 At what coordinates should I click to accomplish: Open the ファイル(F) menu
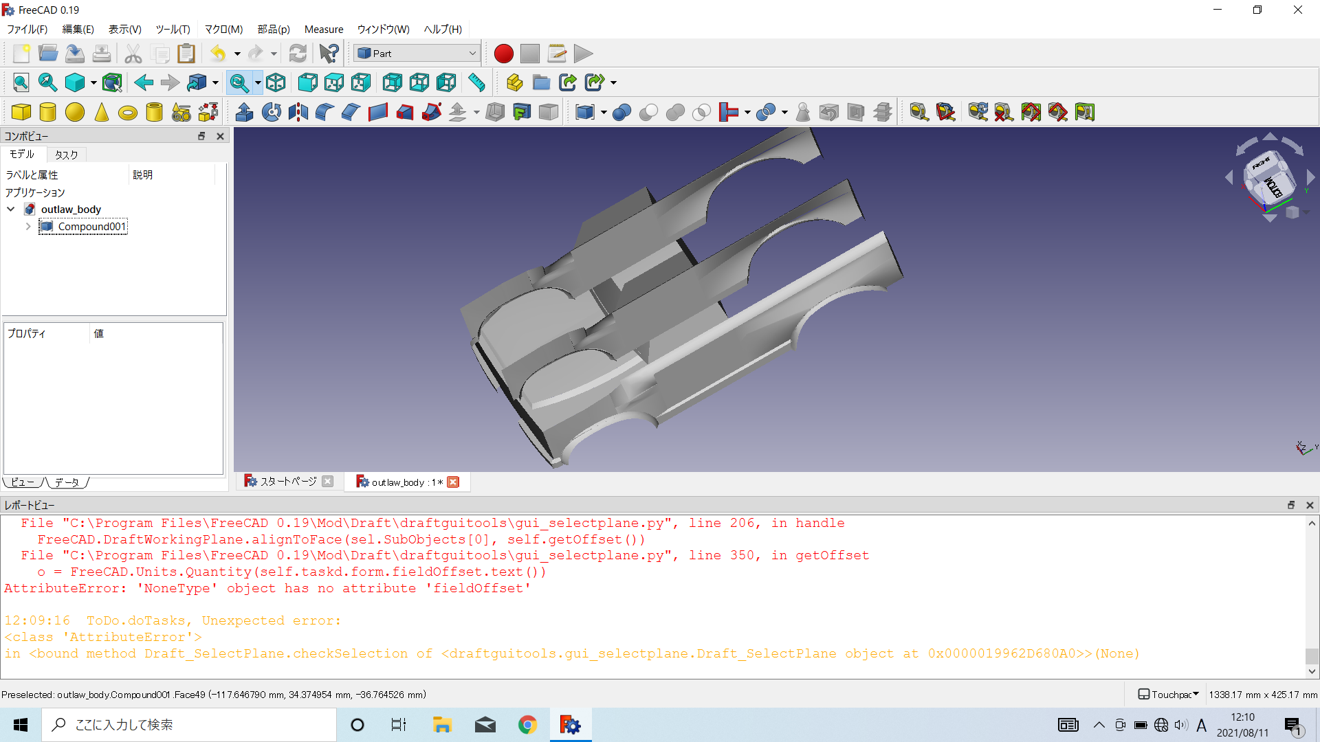pos(27,29)
